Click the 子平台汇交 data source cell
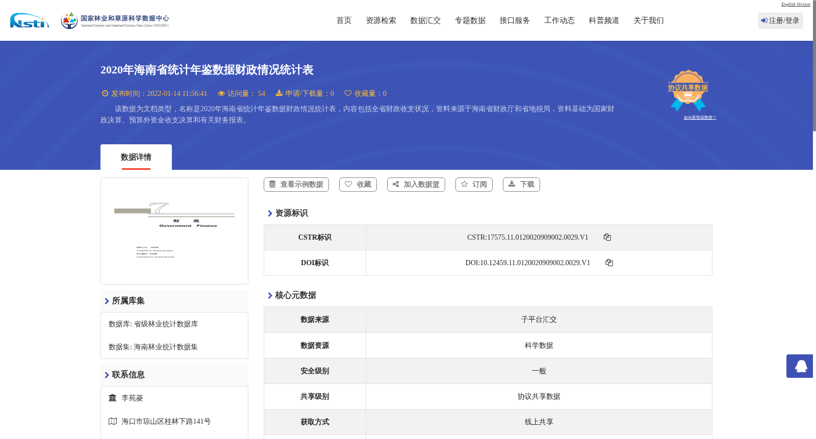Image resolution: width=816 pixels, height=439 pixels. click(539, 320)
